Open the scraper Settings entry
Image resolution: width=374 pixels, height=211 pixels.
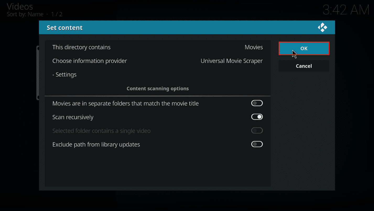click(158, 74)
